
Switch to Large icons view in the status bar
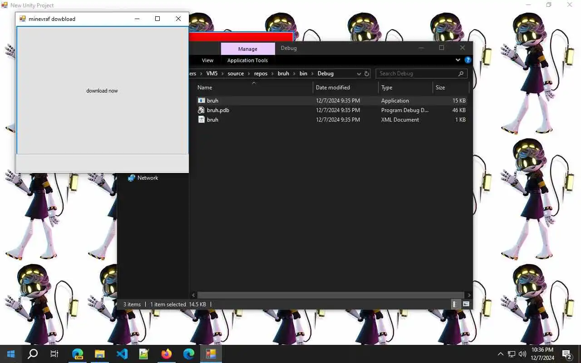tap(466, 304)
